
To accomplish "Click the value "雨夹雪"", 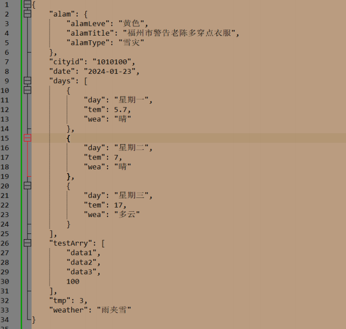I will (x=114, y=310).
